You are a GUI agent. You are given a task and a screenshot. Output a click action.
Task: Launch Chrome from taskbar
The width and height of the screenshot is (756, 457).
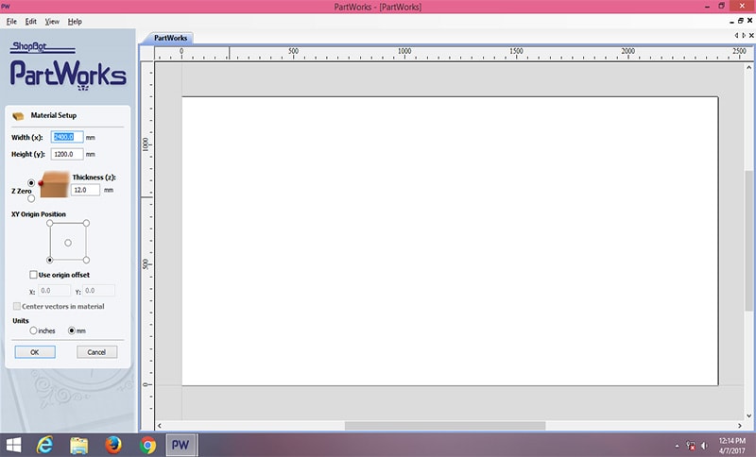pyautogui.click(x=147, y=446)
